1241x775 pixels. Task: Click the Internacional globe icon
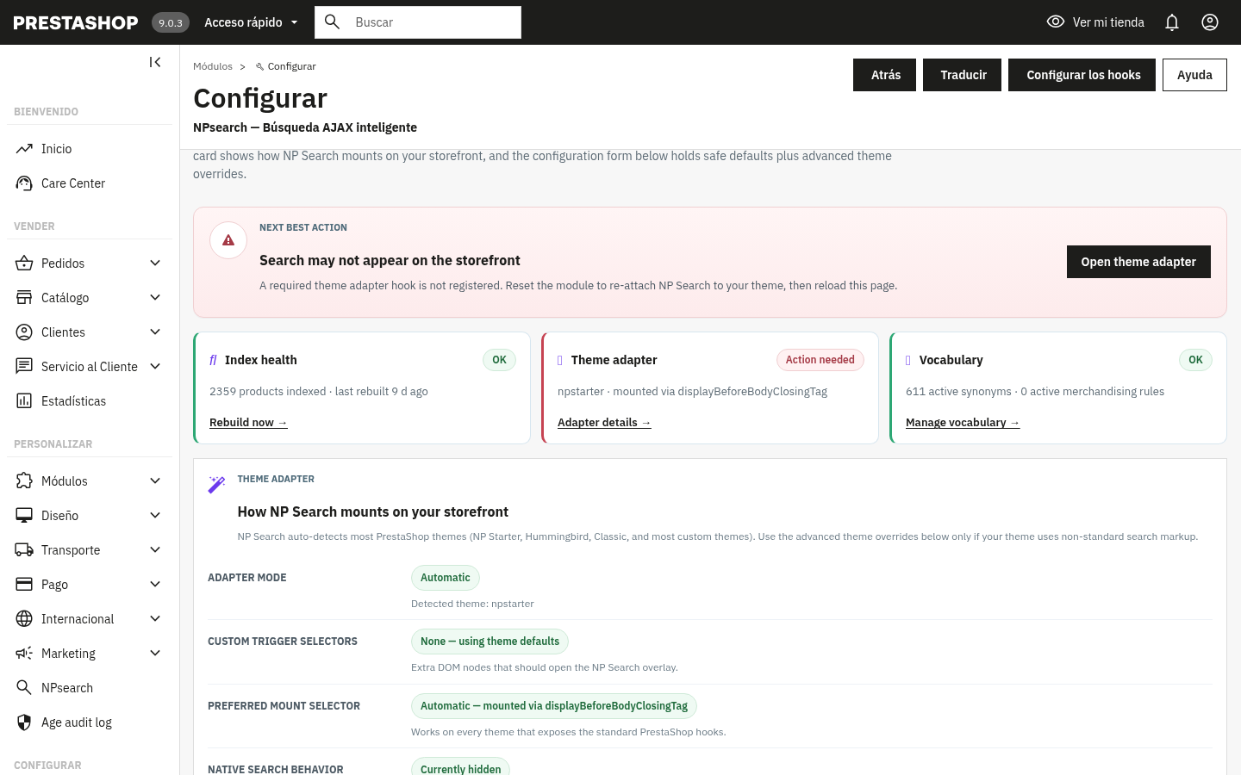click(24, 619)
